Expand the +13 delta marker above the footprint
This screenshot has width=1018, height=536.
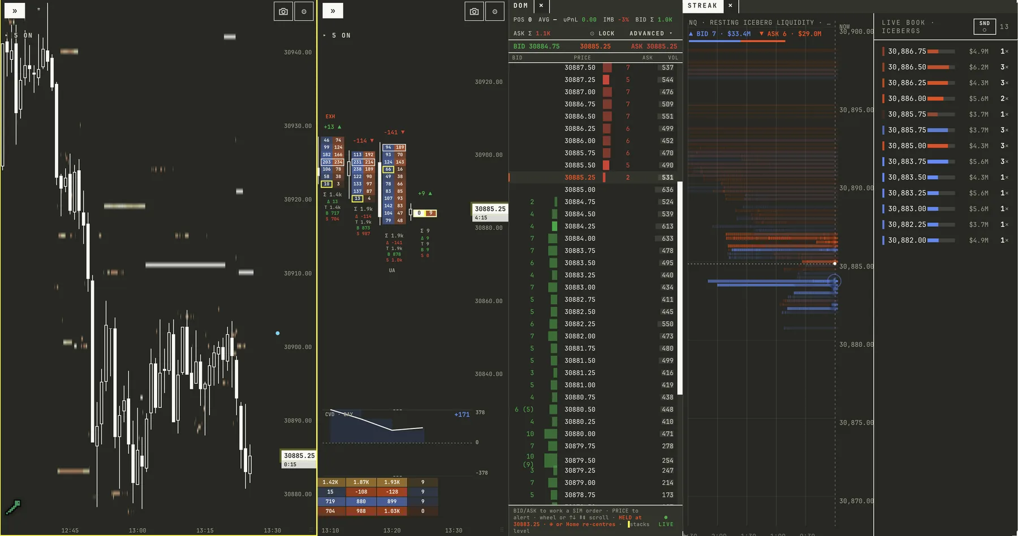click(x=333, y=127)
